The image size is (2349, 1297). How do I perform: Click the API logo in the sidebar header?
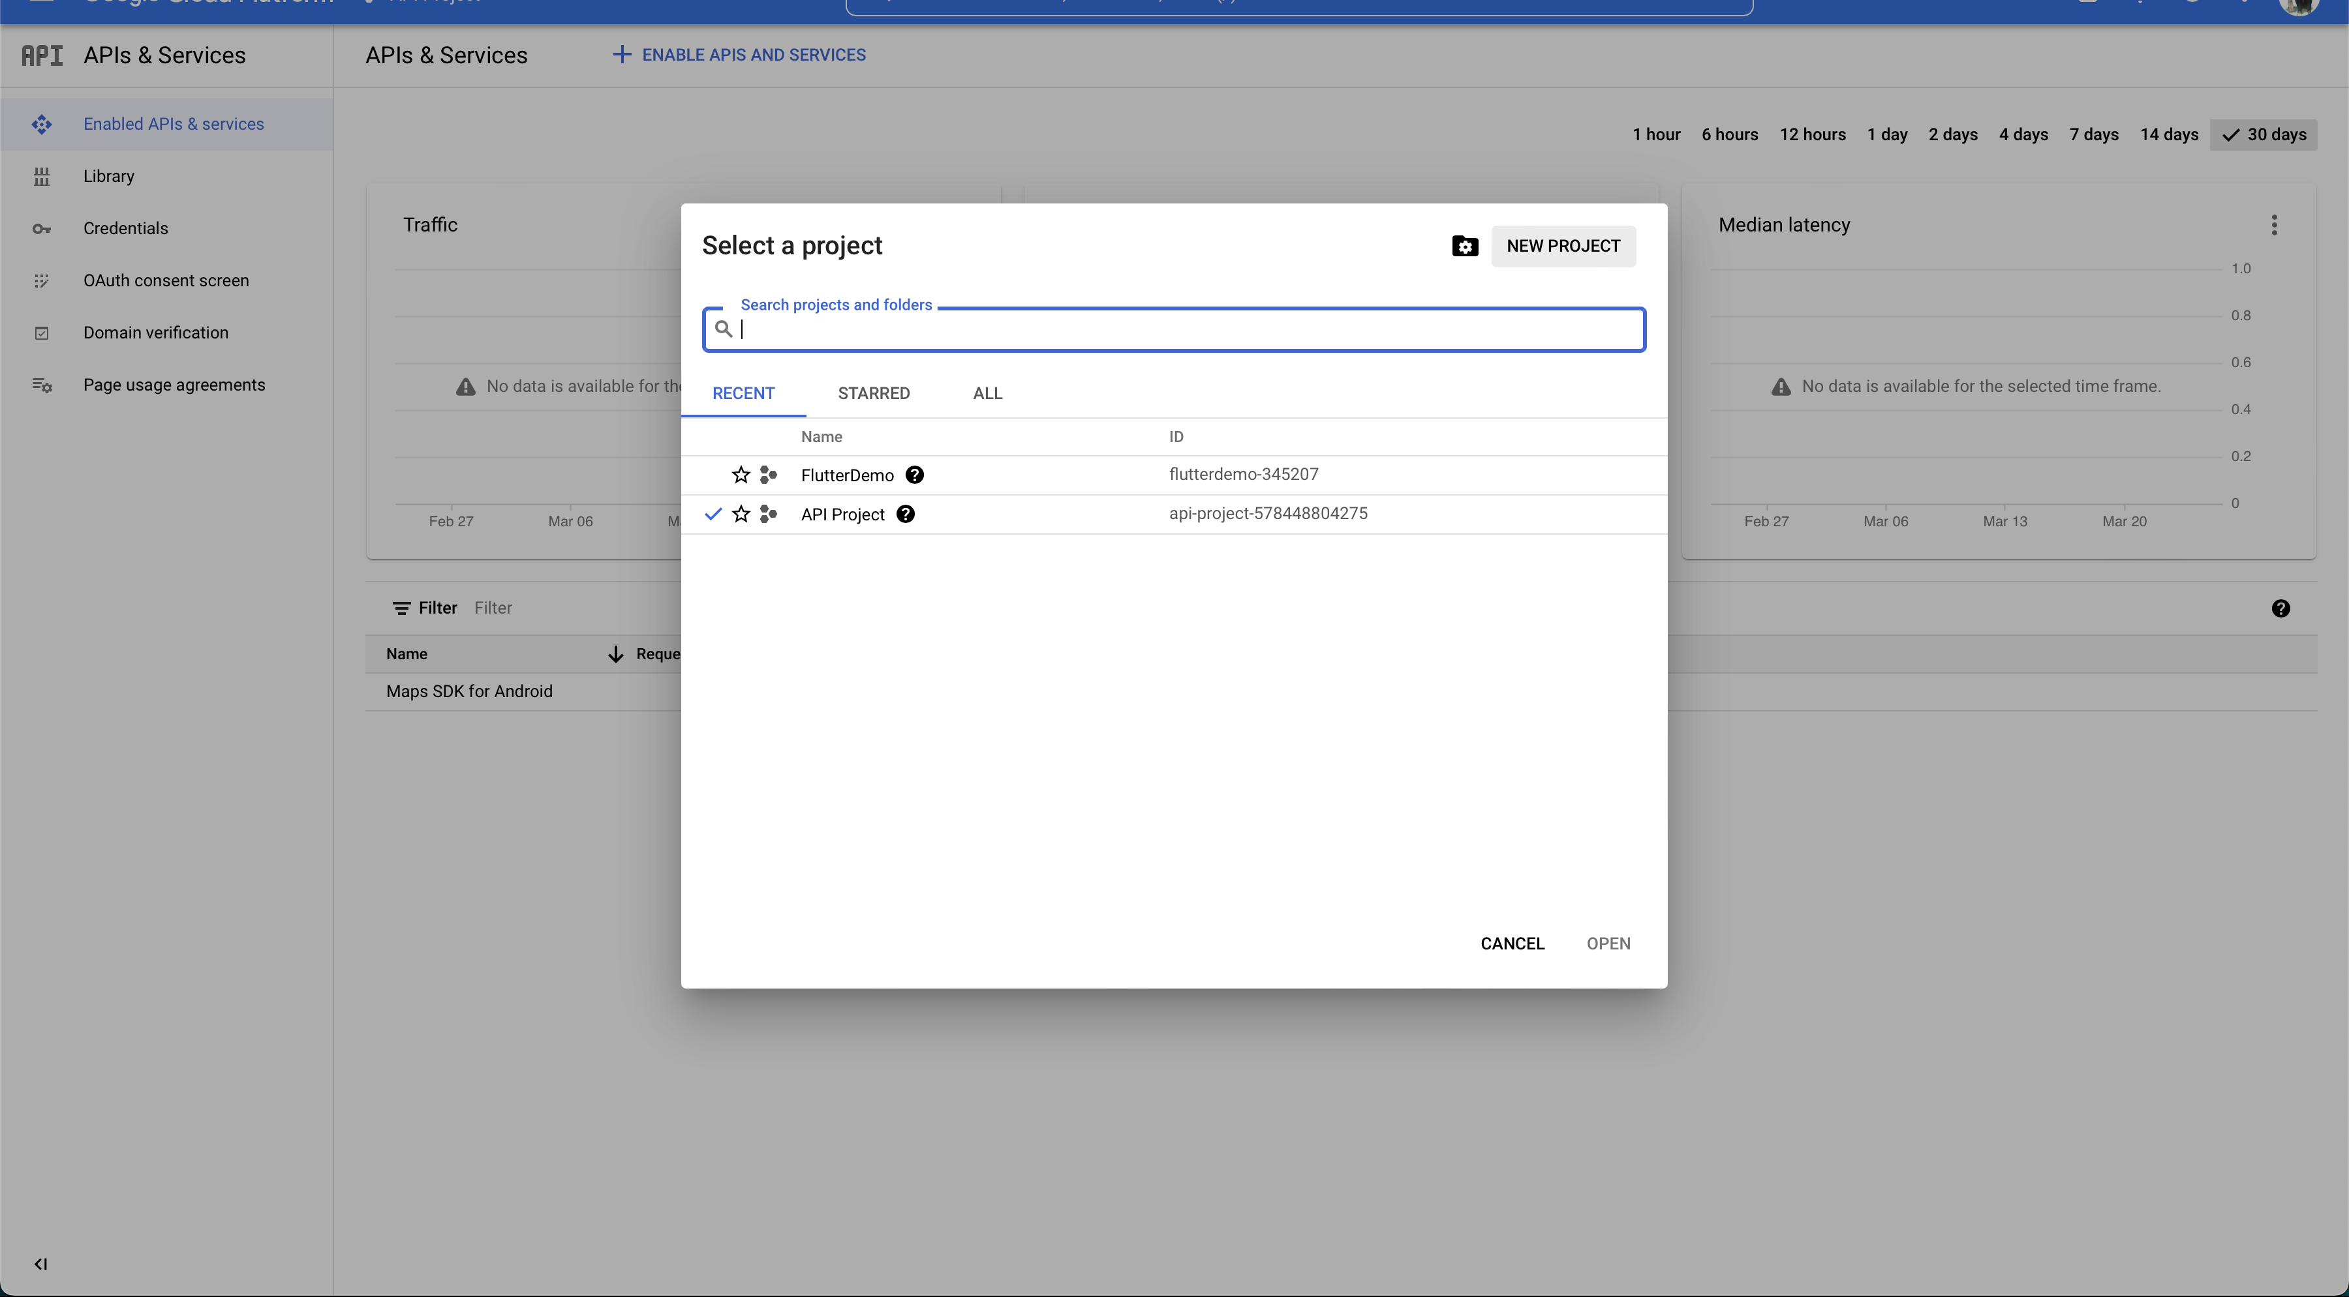pos(42,55)
